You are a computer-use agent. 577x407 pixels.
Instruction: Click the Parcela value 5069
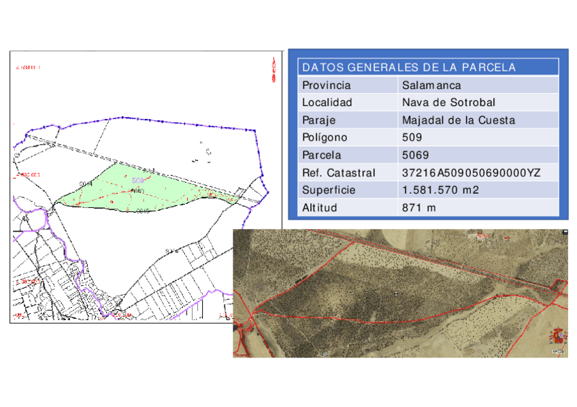415,155
